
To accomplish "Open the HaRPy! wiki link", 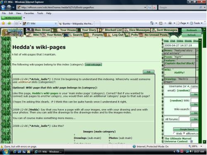I will (x=179, y=72).
